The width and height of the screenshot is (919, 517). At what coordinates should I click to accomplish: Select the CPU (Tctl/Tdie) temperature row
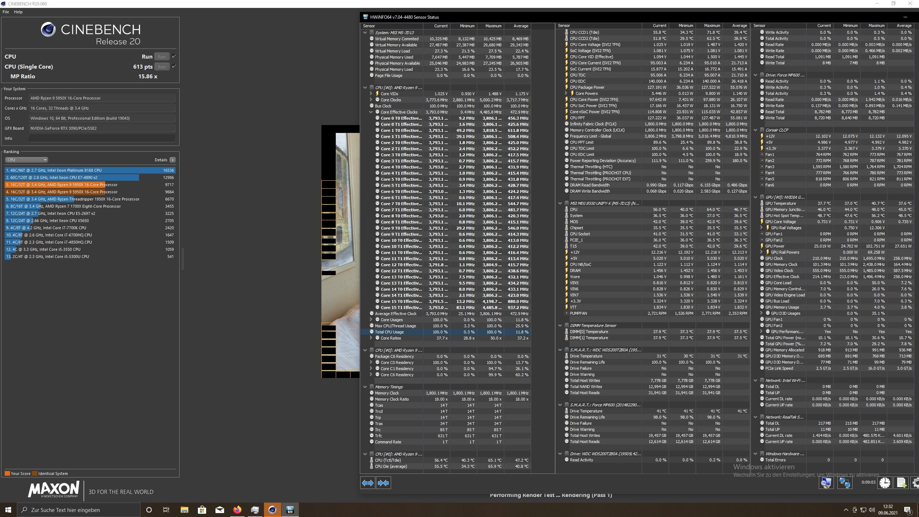pyautogui.click(x=446, y=460)
